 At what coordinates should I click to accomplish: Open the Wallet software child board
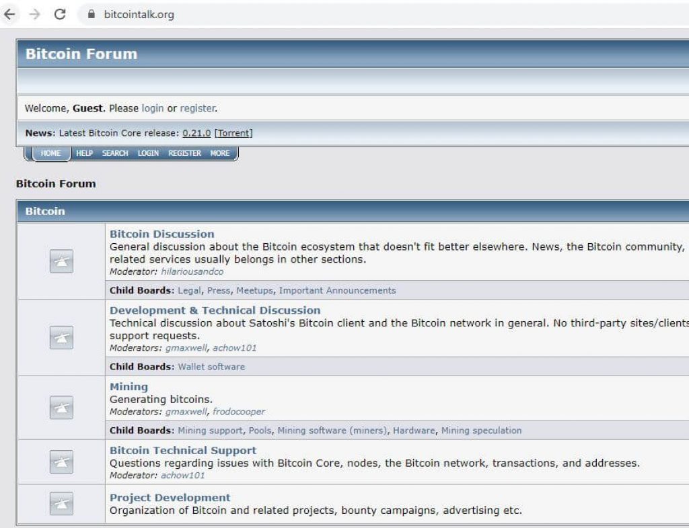pos(211,367)
